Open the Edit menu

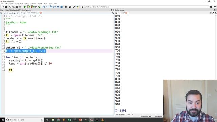click(x=6, y=4)
